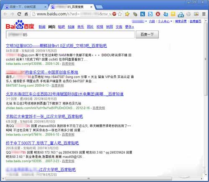Click the light blue square extension icon
This screenshot has height=182, width=209.
tap(150, 14)
